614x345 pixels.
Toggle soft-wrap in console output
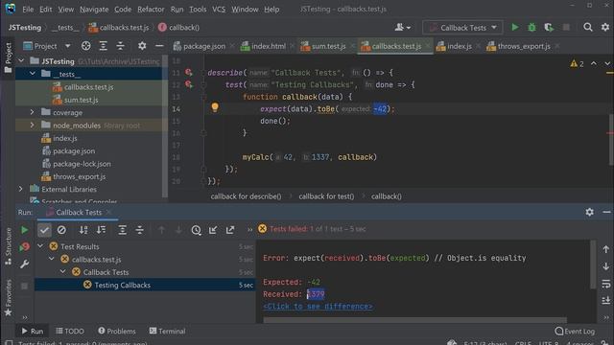tap(605, 284)
